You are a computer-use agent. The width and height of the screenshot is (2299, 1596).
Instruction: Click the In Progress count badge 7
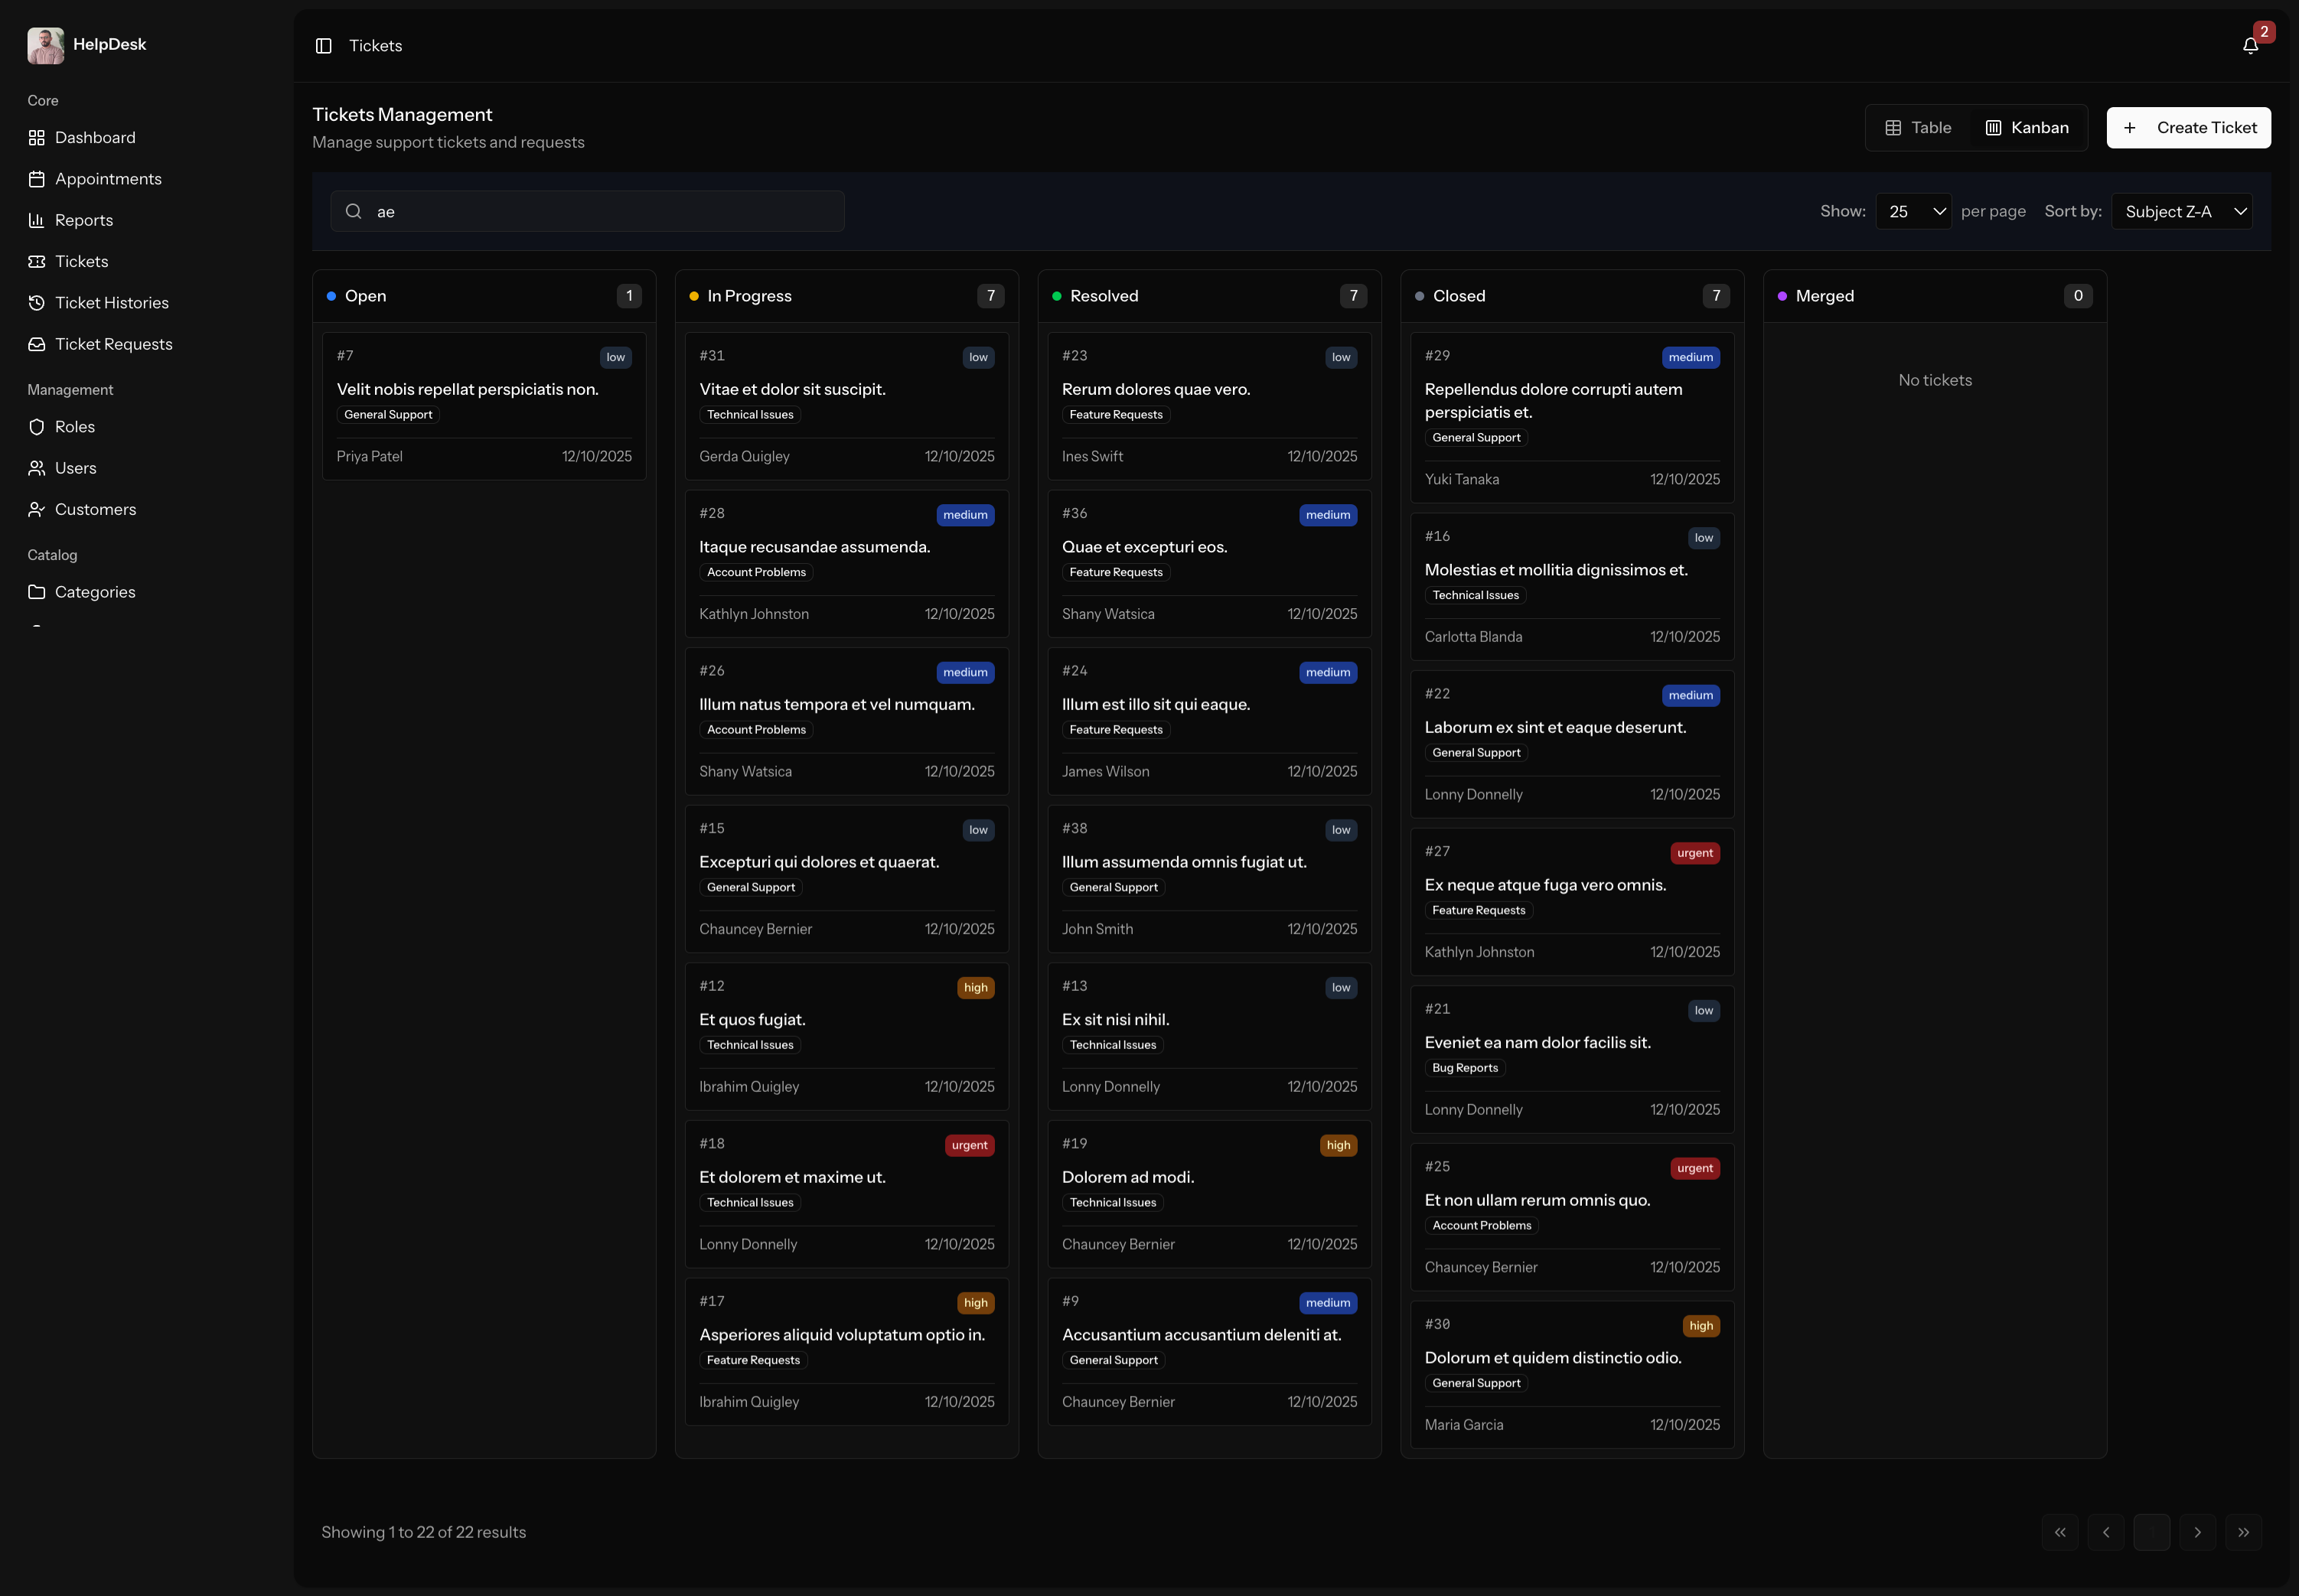991,296
